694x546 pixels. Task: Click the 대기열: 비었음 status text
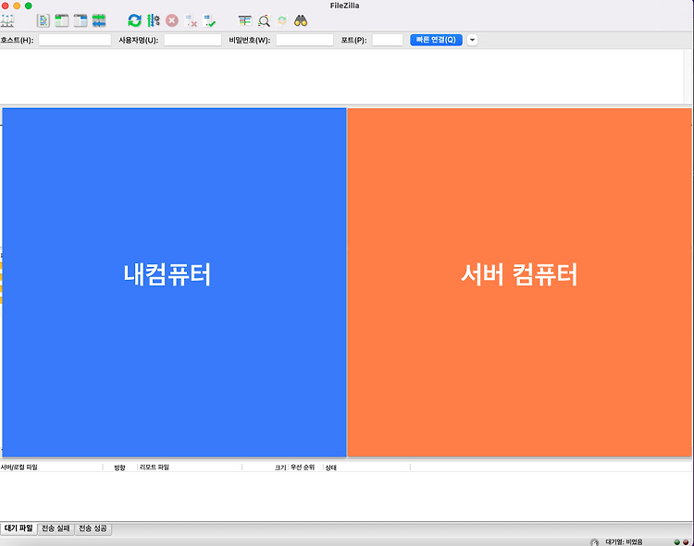pos(624,542)
